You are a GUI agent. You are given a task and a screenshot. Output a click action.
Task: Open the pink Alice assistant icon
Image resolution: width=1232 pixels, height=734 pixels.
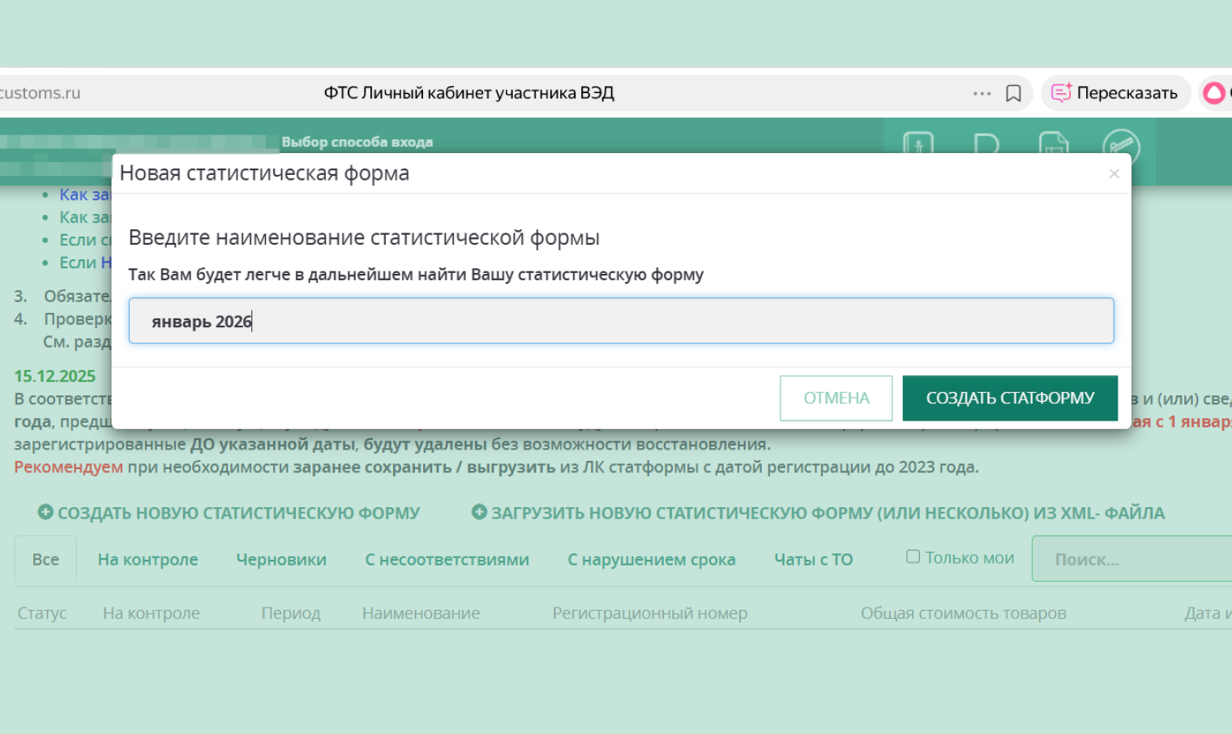pos(1214,93)
